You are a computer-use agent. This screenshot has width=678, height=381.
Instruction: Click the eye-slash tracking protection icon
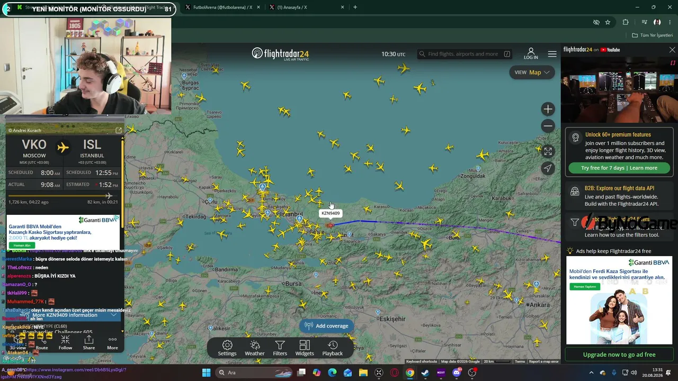coord(596,22)
